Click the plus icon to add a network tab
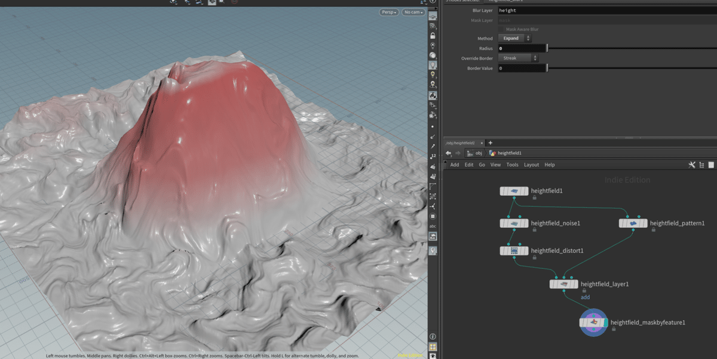This screenshot has height=359, width=717. tap(490, 143)
